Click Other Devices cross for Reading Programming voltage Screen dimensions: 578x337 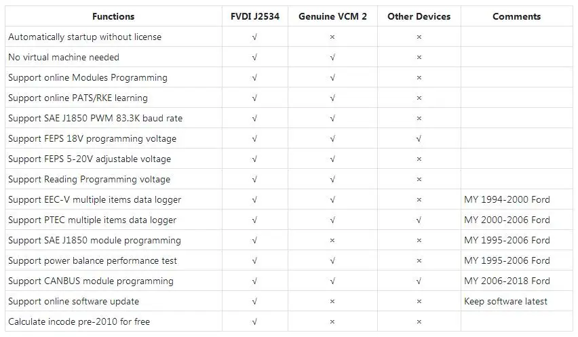coord(419,180)
